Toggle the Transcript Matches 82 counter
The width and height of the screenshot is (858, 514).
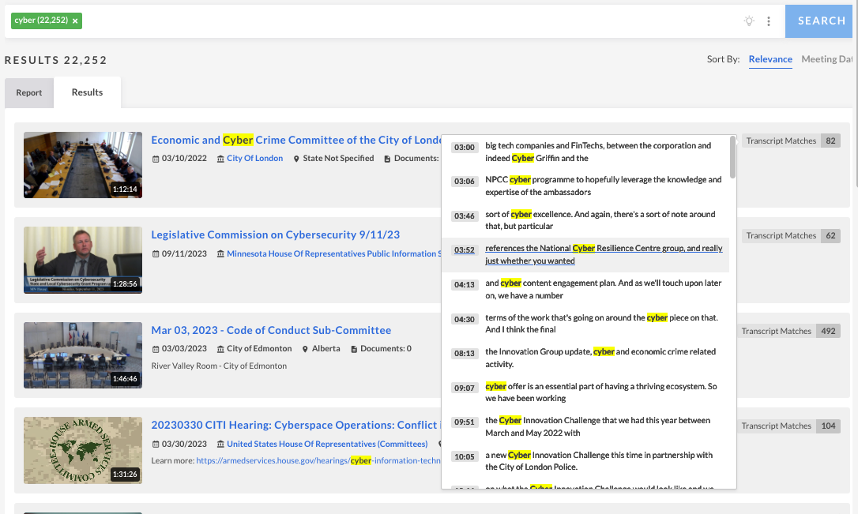[789, 141]
